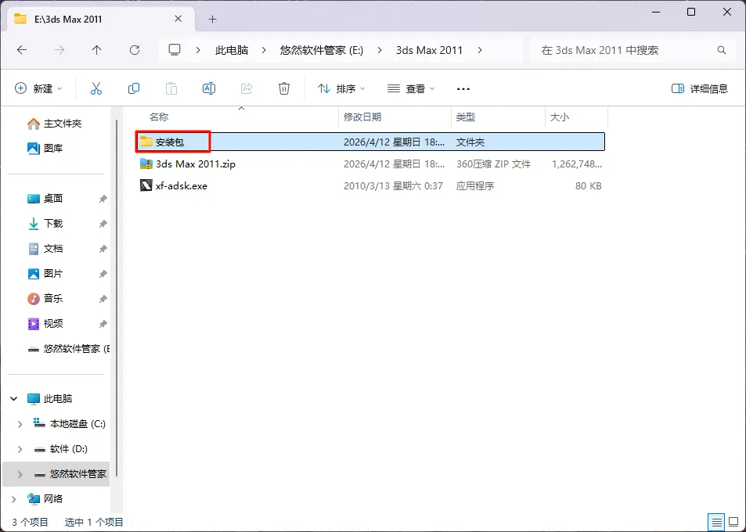Click the search magnifier icon
The width and height of the screenshot is (746, 532).
coord(721,50)
